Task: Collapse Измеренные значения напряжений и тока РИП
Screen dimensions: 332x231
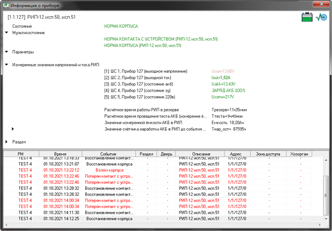Action: (7, 65)
